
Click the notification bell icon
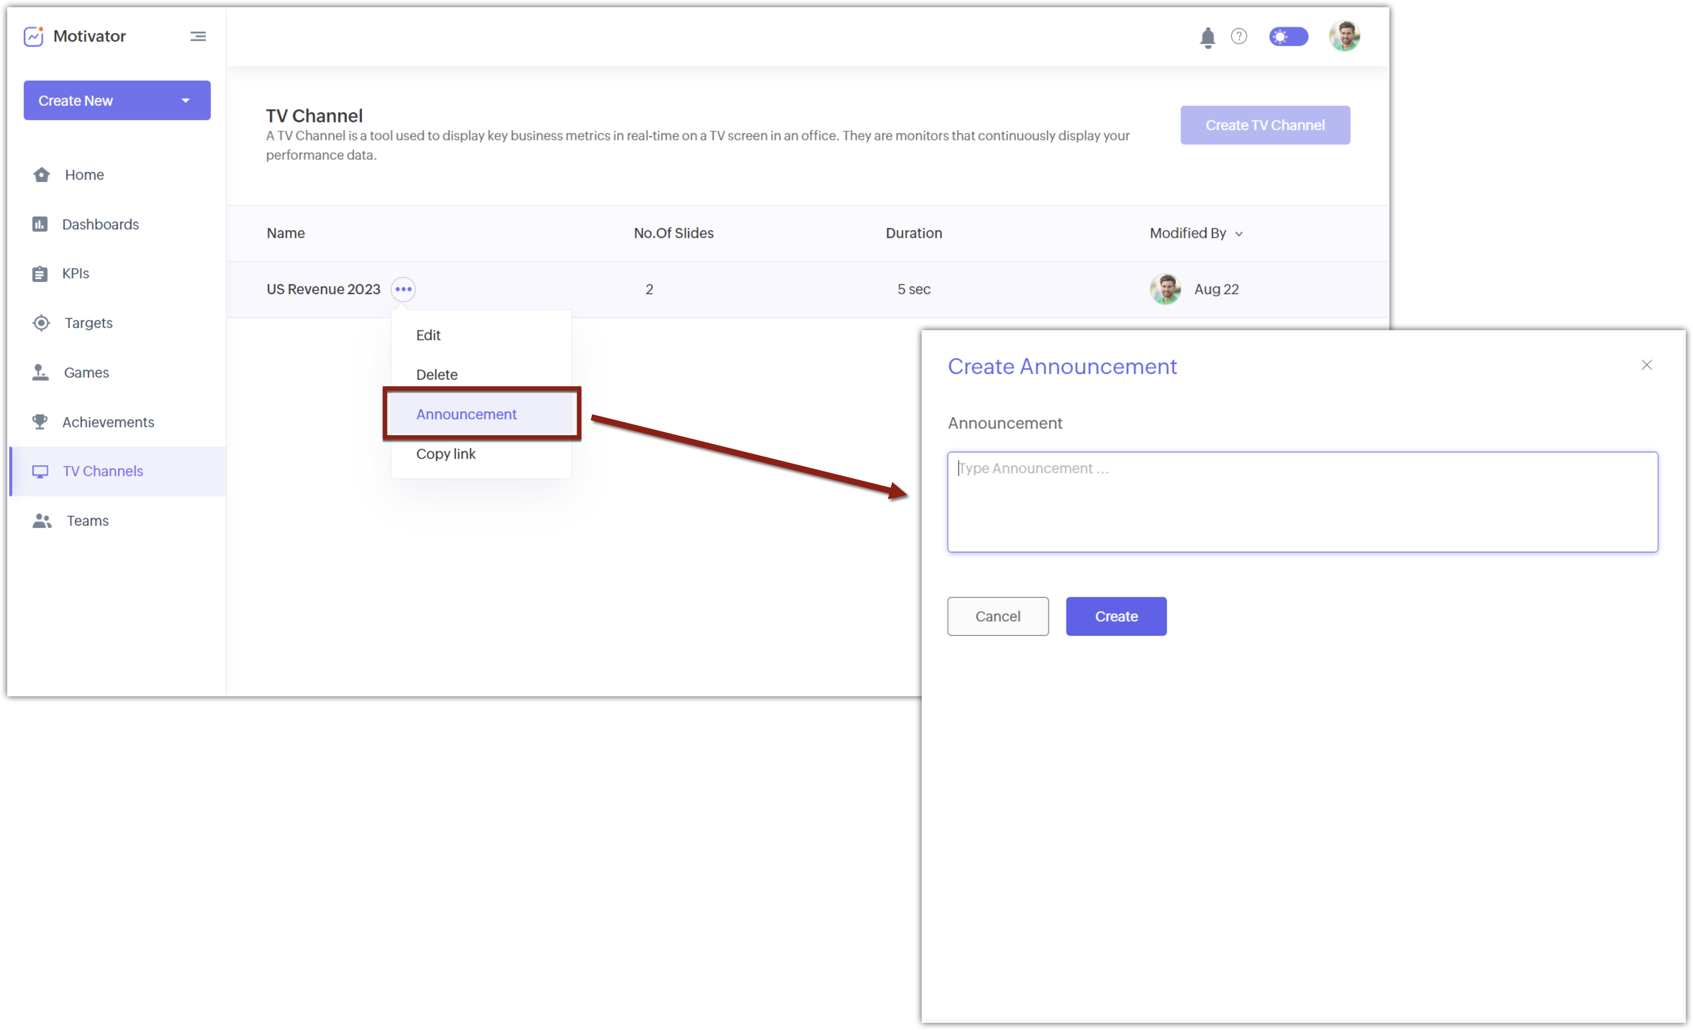tap(1207, 37)
